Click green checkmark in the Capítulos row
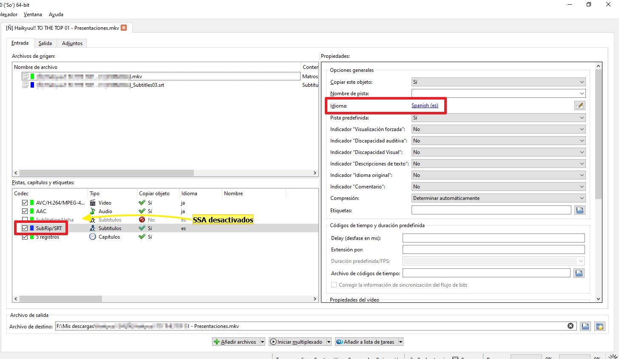619x359 pixels. pyautogui.click(x=142, y=237)
